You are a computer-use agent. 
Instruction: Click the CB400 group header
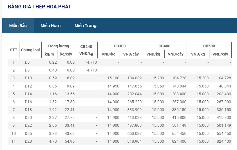pos(164,46)
